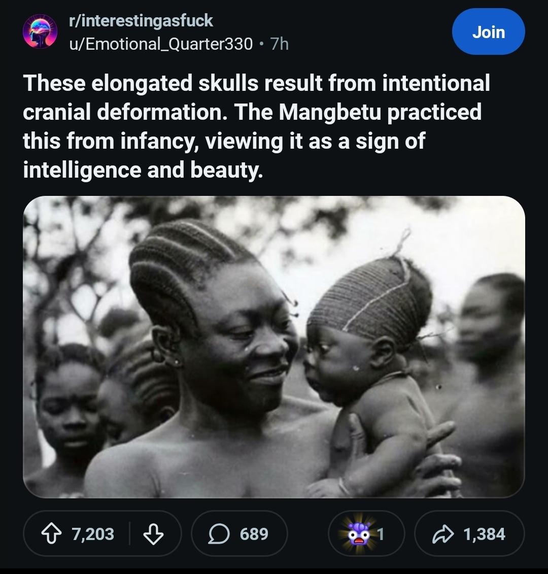Open the r/interestingasfuck subreddit link
Image resolution: width=548 pixels, height=574 pixels.
tap(141, 20)
